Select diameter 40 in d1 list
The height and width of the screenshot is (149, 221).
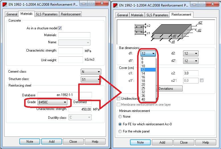(x=148, y=99)
